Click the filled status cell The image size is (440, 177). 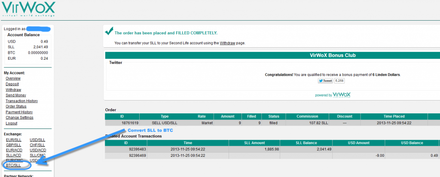click(x=273, y=123)
